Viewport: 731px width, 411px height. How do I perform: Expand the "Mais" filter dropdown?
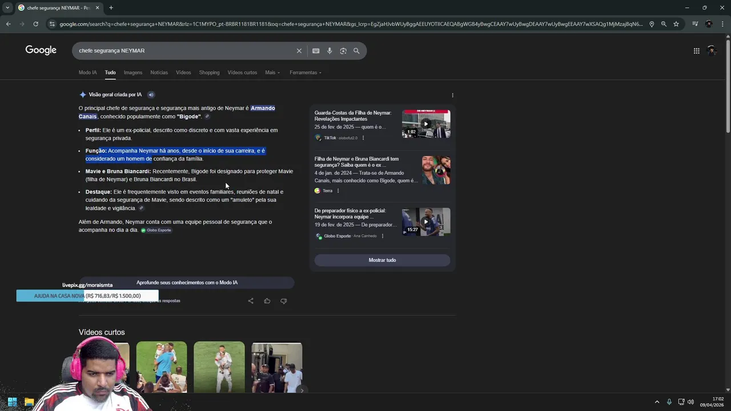click(272, 72)
